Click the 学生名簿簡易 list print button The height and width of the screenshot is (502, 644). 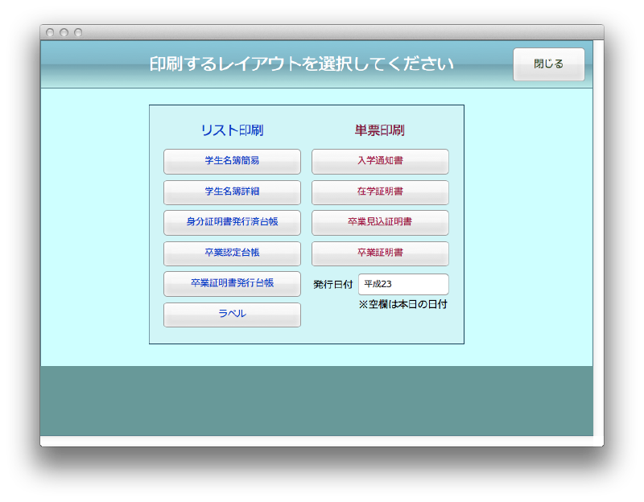[232, 161]
